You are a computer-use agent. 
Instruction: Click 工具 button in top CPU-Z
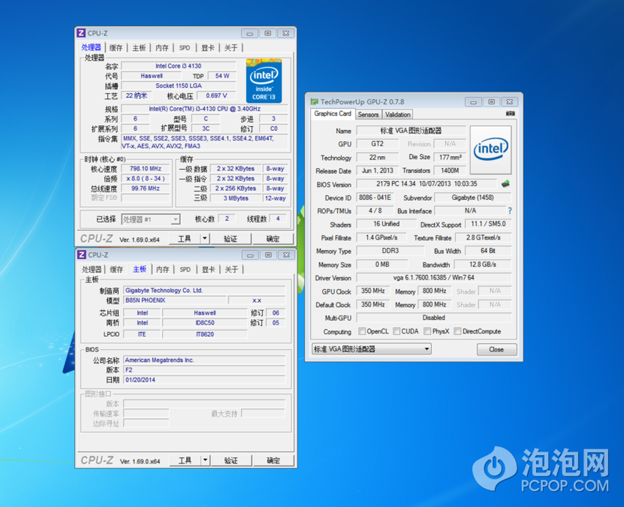tap(185, 239)
